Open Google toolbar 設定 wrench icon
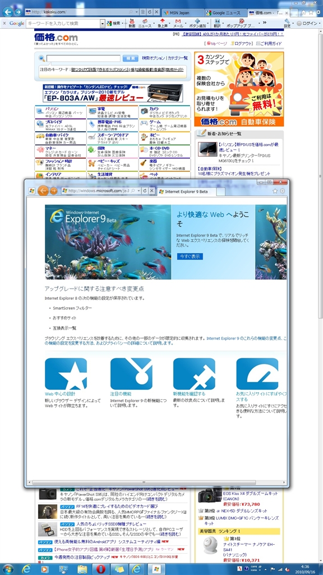This screenshot has height=575, width=323. (x=287, y=23)
